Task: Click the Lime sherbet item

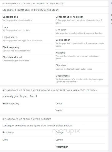Action: (5, 140)
